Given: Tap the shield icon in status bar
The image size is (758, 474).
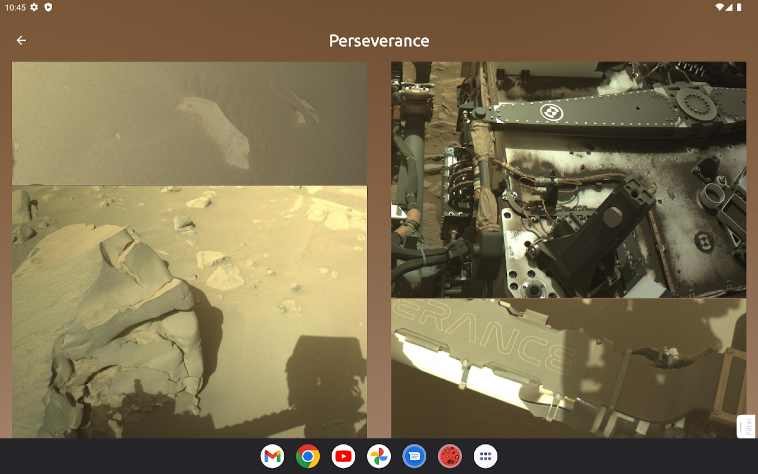Looking at the screenshot, I should coord(48,7).
